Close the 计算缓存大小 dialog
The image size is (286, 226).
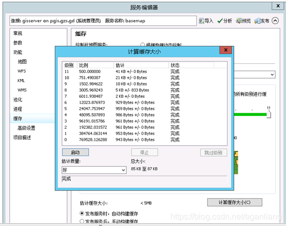[x=226, y=50]
